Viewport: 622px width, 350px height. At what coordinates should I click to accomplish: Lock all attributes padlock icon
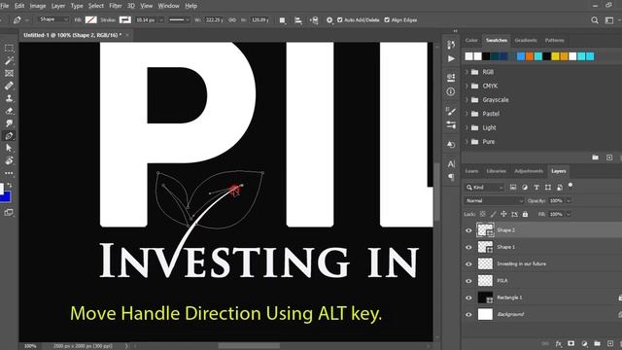tap(525, 214)
